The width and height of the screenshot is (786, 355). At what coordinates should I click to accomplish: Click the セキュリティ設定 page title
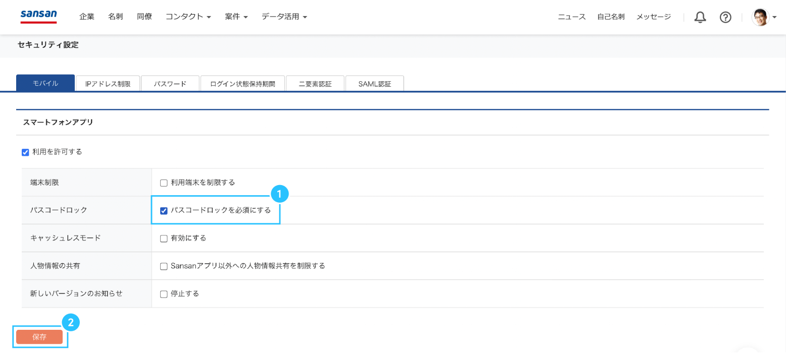pos(48,45)
